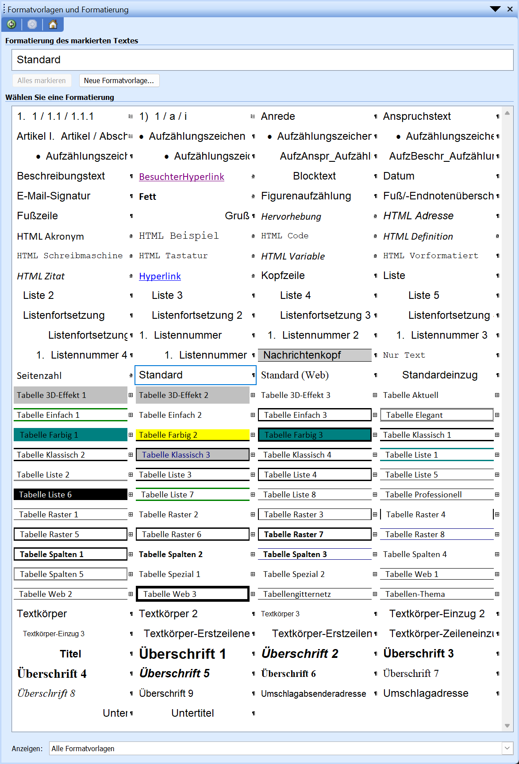This screenshot has width=519, height=764.
Task: Select the Seitenzahl style
Action: pos(39,376)
